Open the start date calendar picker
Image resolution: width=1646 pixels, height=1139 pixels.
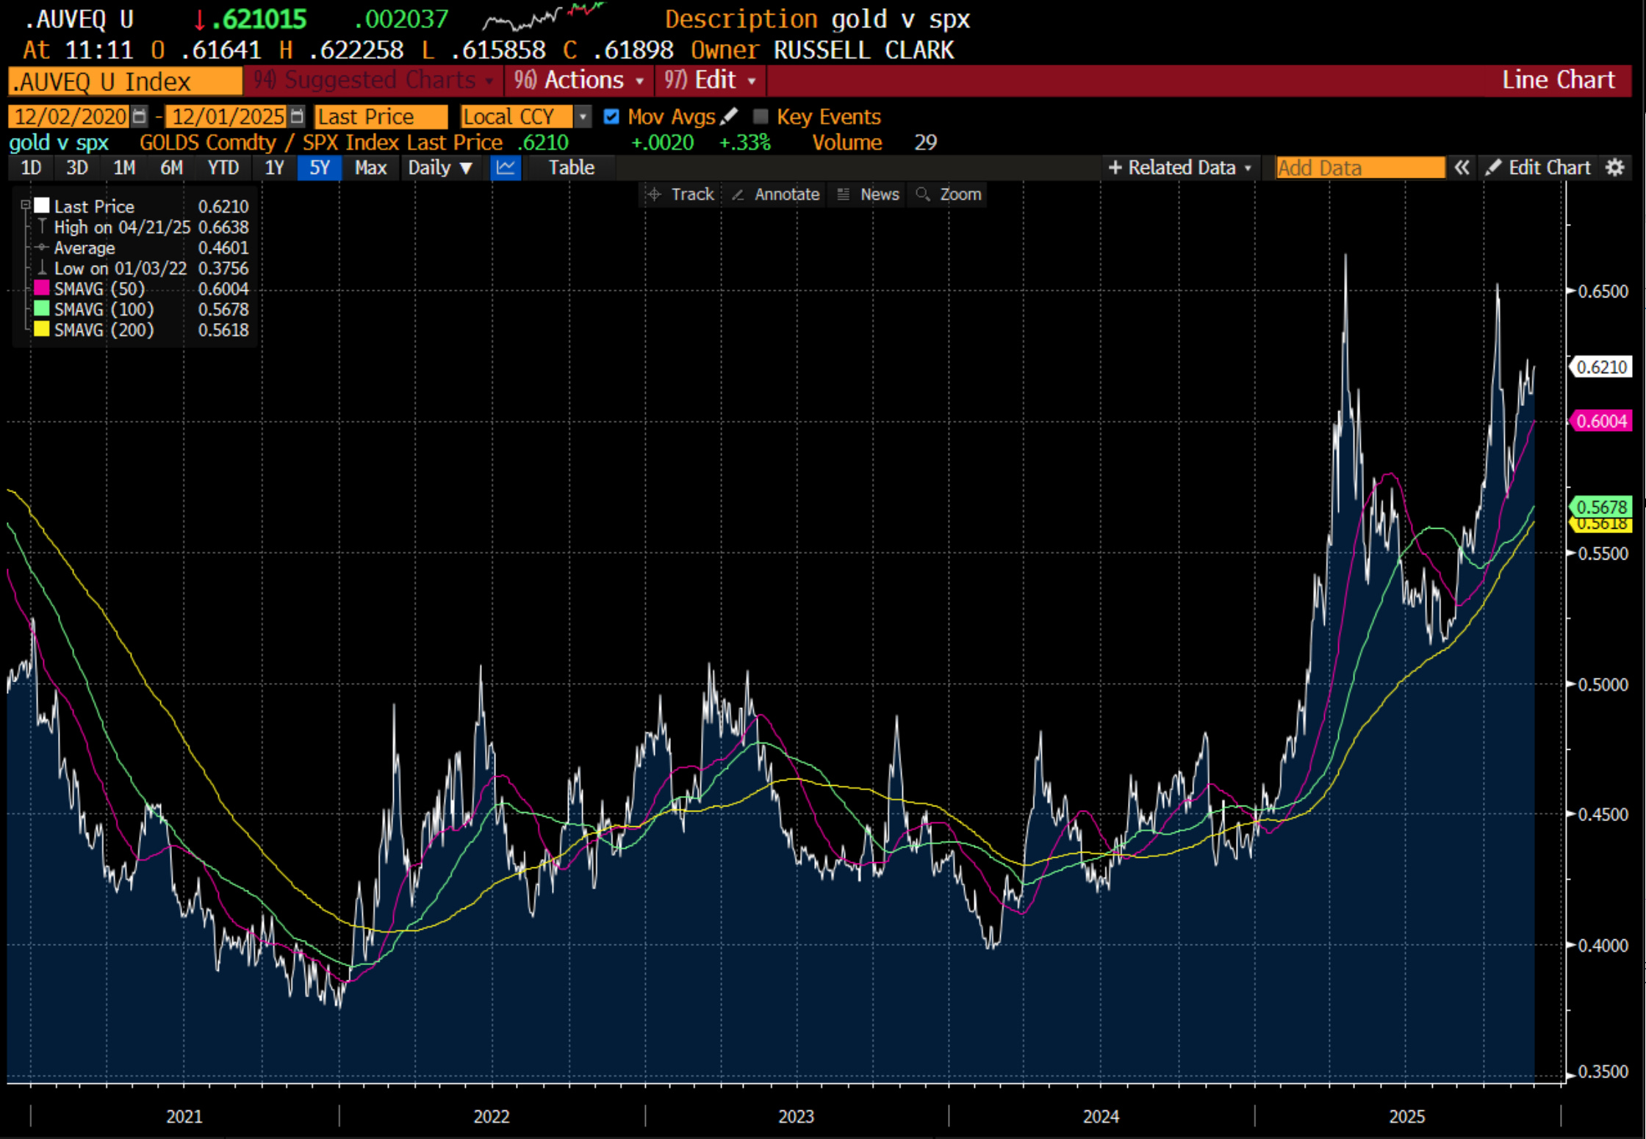click(139, 116)
